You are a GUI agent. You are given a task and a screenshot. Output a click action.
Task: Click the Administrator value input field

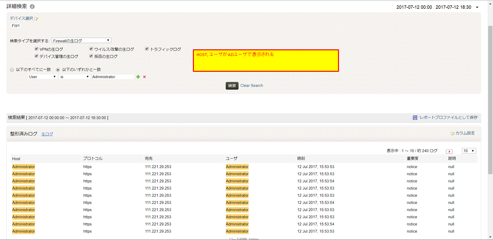(113, 77)
